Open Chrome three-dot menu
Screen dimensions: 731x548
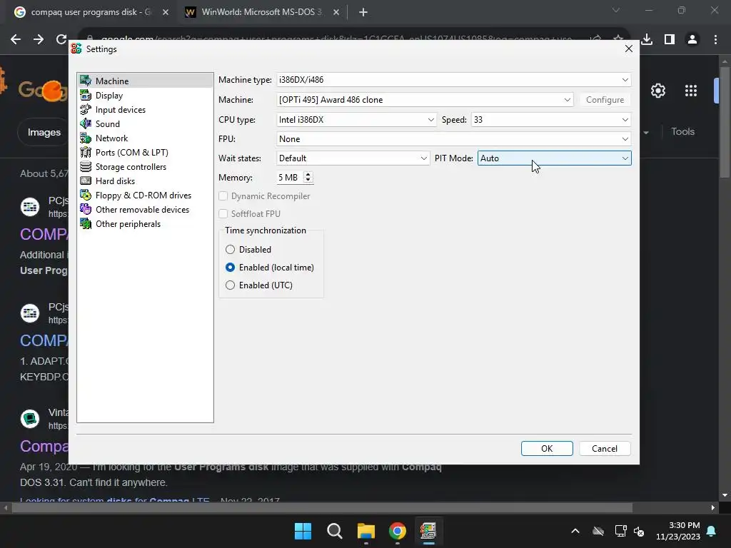[x=715, y=40]
